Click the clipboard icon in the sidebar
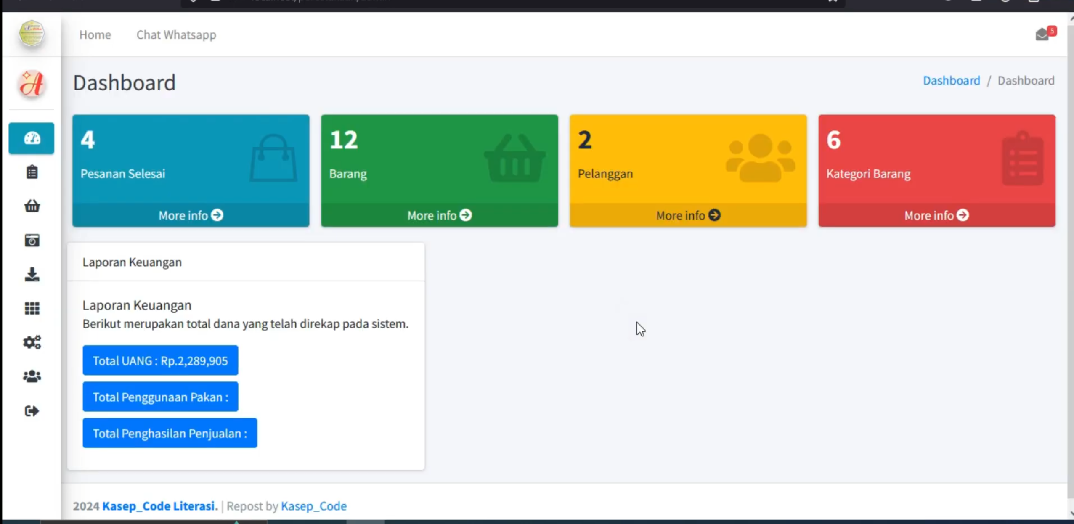This screenshot has width=1074, height=524. click(32, 172)
